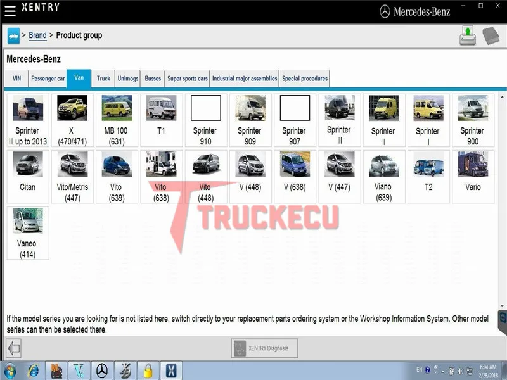Open the clock showing 6:04 AM
507x380 pixels.
coord(488,371)
